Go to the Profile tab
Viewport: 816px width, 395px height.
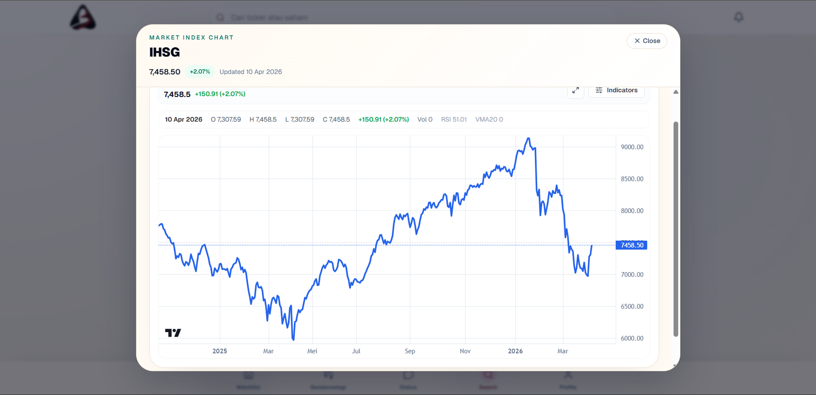(x=568, y=380)
